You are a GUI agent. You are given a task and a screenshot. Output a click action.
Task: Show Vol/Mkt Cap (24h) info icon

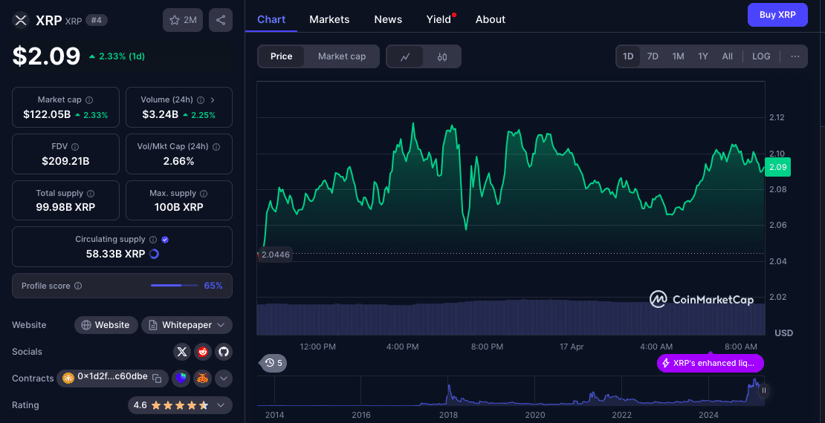click(x=216, y=147)
